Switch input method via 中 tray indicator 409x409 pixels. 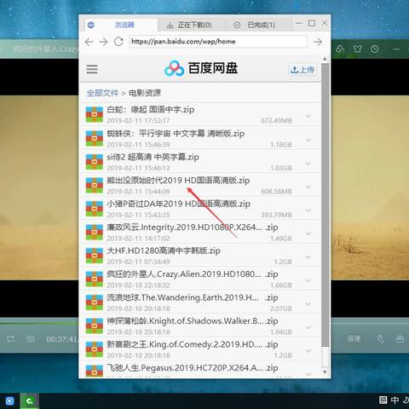395,400
